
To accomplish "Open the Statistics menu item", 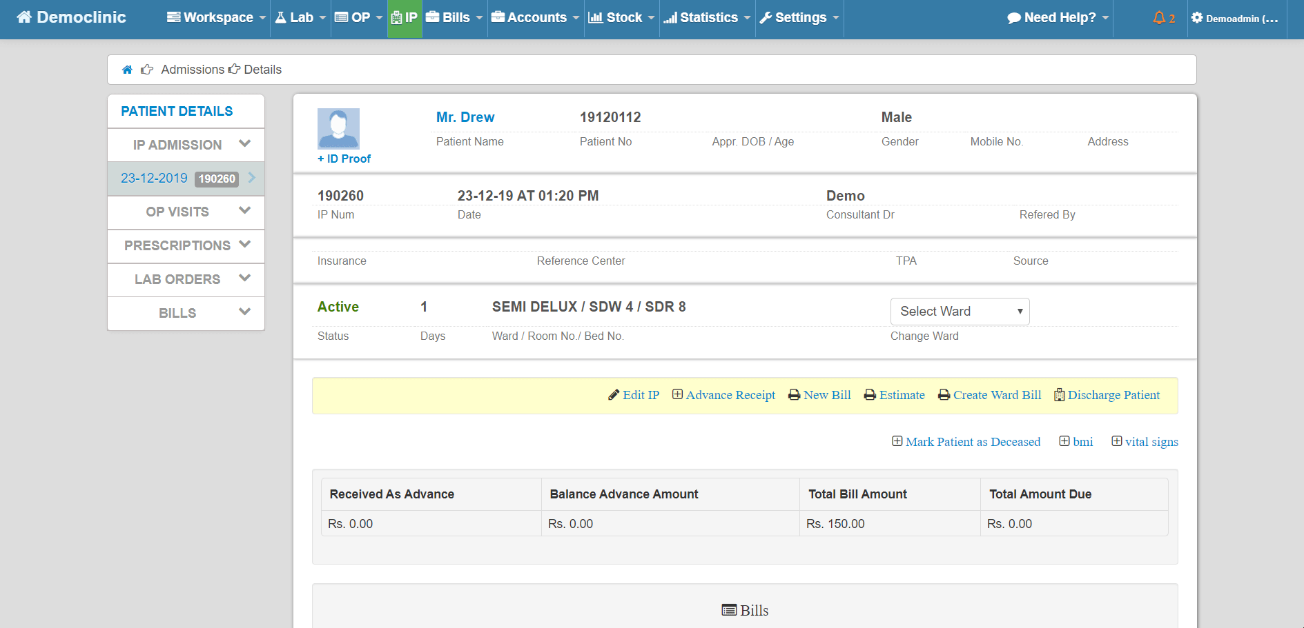I will click(x=706, y=17).
